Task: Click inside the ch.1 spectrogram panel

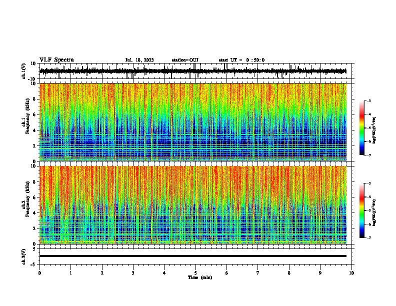Action: 193,122
